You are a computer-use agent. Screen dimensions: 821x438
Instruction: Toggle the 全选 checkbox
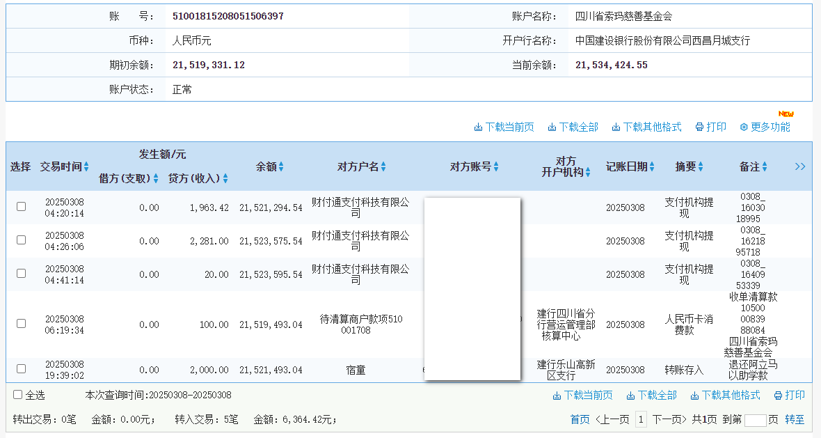[x=18, y=395]
